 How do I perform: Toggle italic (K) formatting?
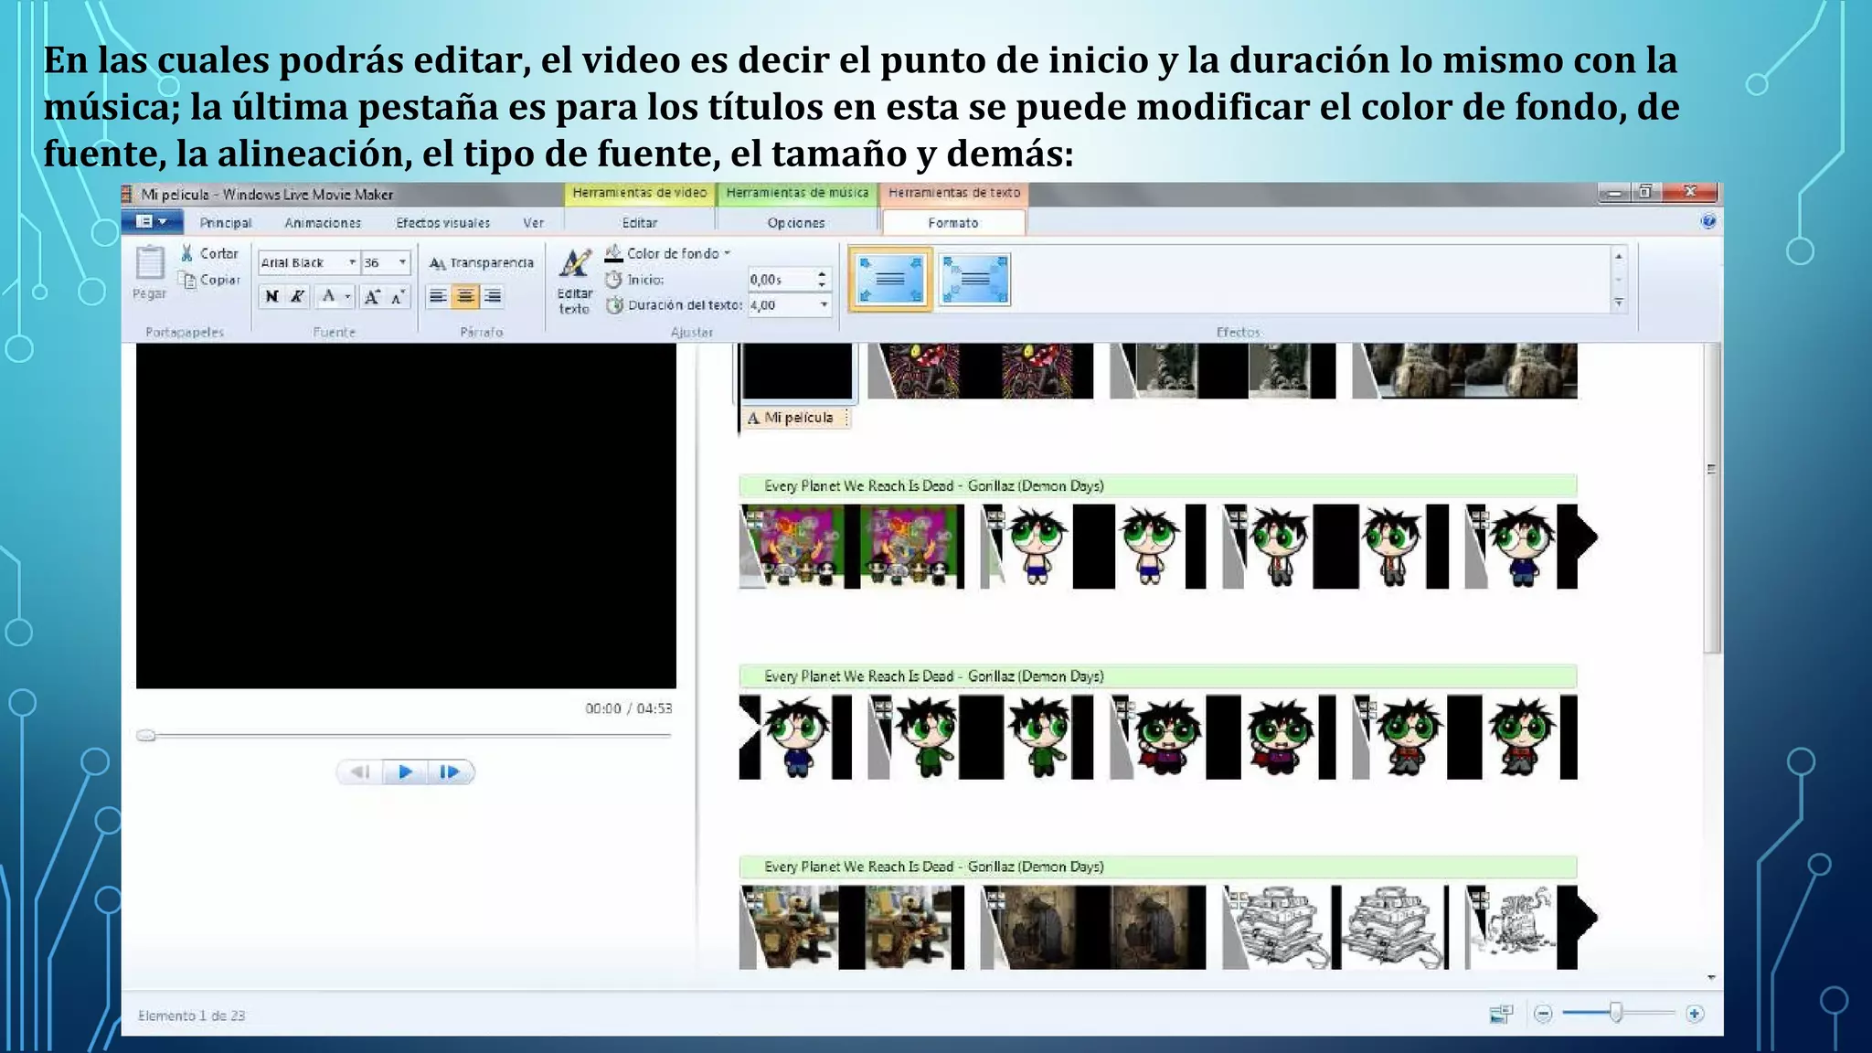click(297, 296)
